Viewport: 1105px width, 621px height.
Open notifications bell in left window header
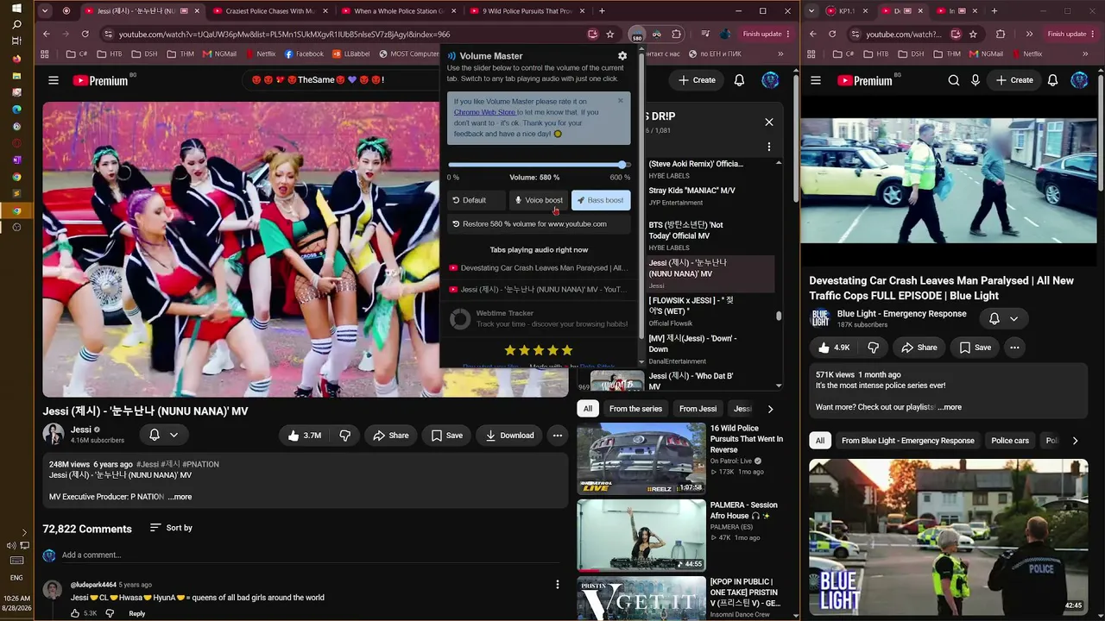point(739,80)
